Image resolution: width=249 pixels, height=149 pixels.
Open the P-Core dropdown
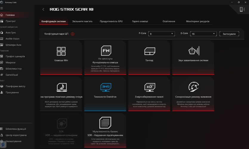pyautogui.click(x=162, y=34)
